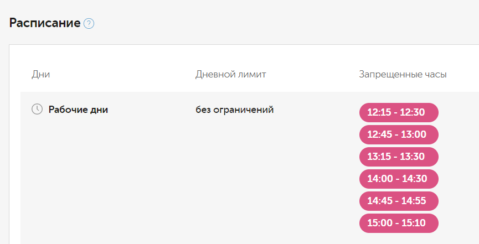The height and width of the screenshot is (244, 479).
Task: Click the clock icon beside Рабочие дни
Action: (37, 109)
